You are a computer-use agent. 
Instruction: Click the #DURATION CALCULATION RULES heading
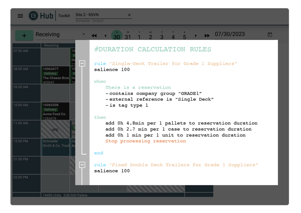[153, 49]
